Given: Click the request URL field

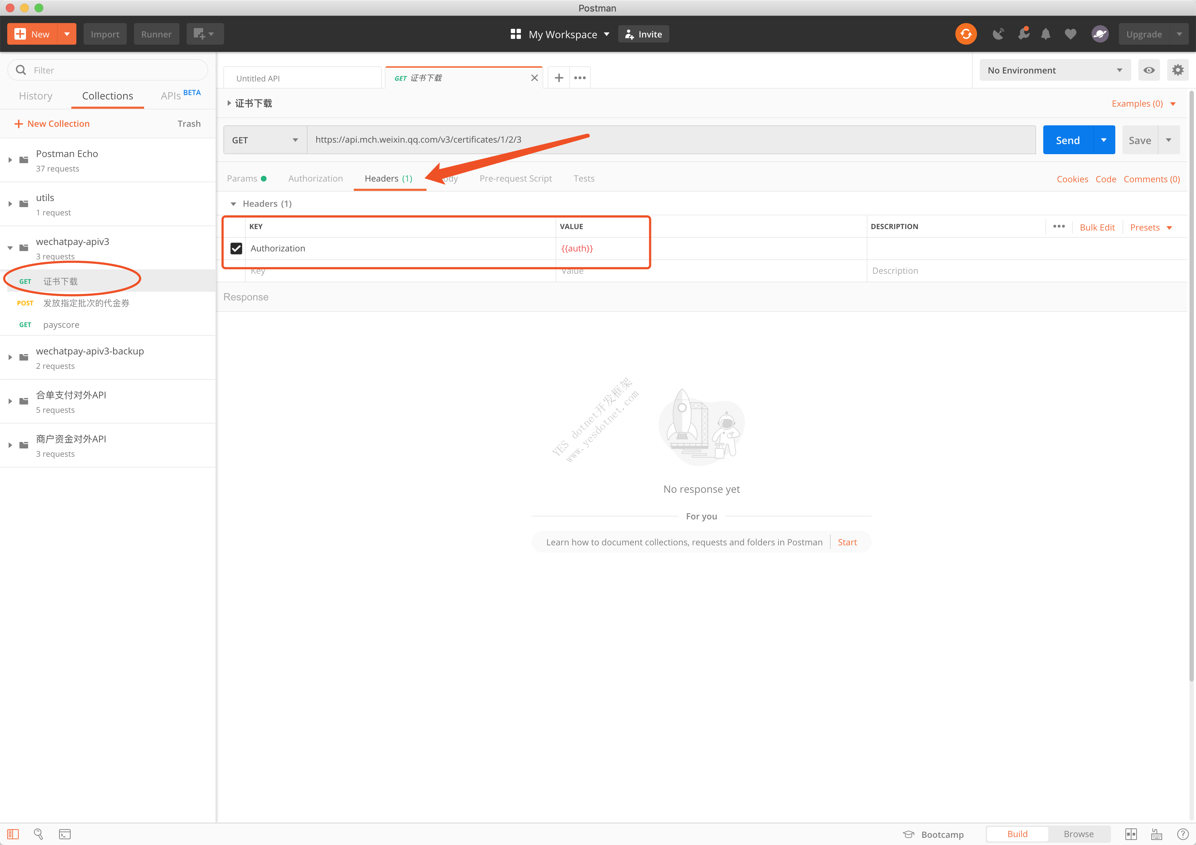Looking at the screenshot, I should 671,140.
